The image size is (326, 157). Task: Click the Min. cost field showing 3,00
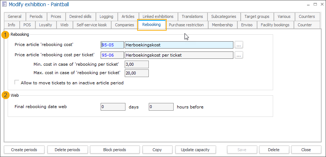pyautogui.click(x=137, y=65)
